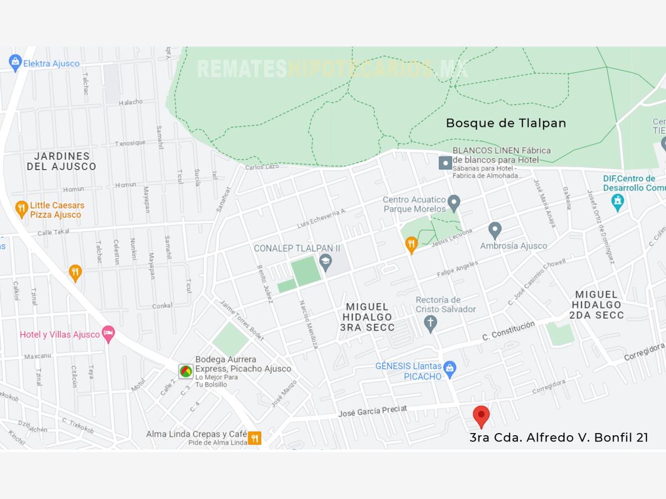Click the Alma Linda Crepas y Café icon
Screen dimensions: 666x499
(254, 438)
